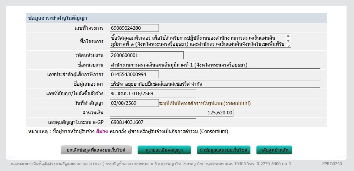This screenshot has width=354, height=171.
Task: Select the department name field
Action: (x=215, y=65)
